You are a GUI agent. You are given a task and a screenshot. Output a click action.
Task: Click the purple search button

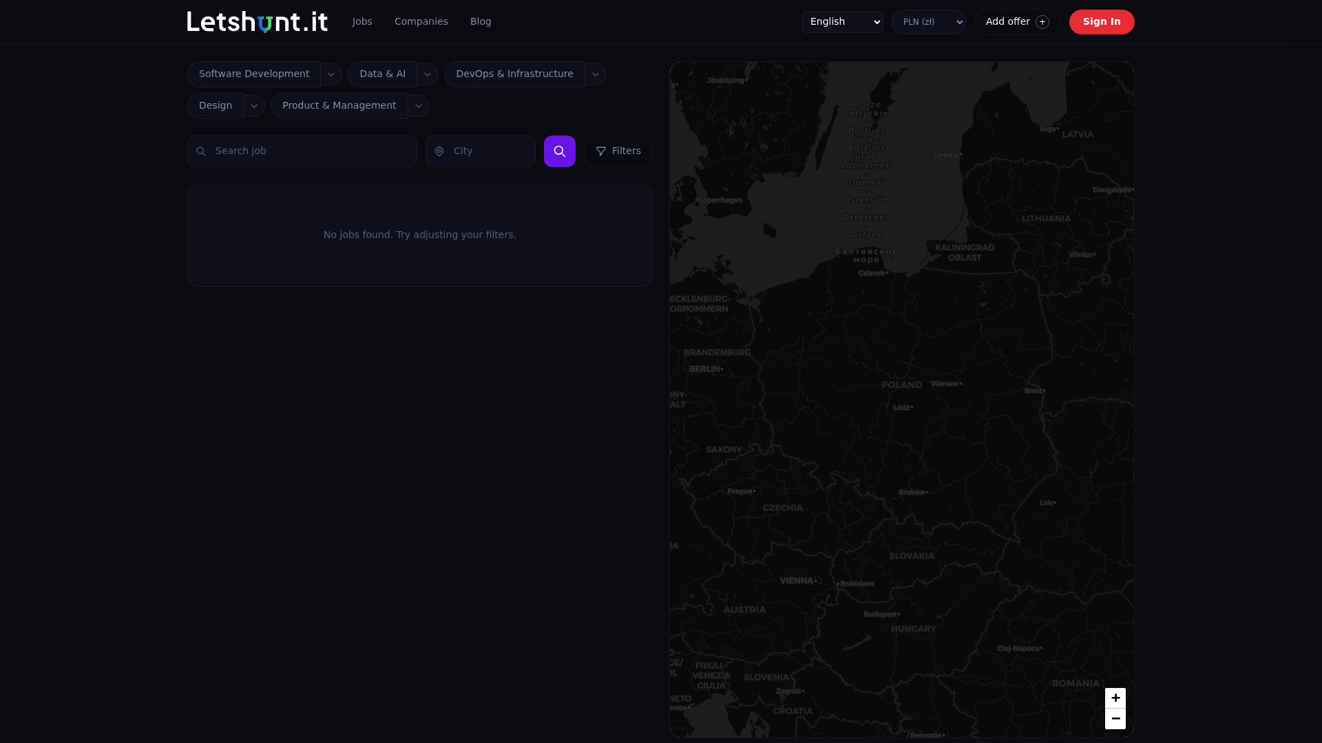click(x=559, y=151)
